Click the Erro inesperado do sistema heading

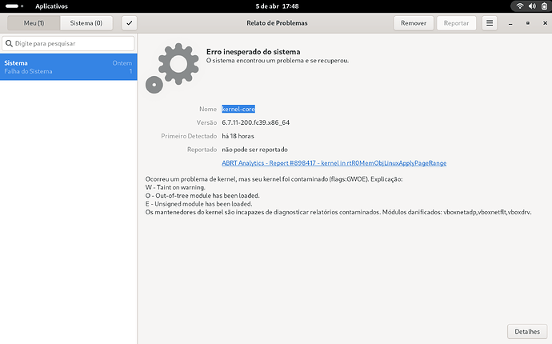[x=253, y=52]
